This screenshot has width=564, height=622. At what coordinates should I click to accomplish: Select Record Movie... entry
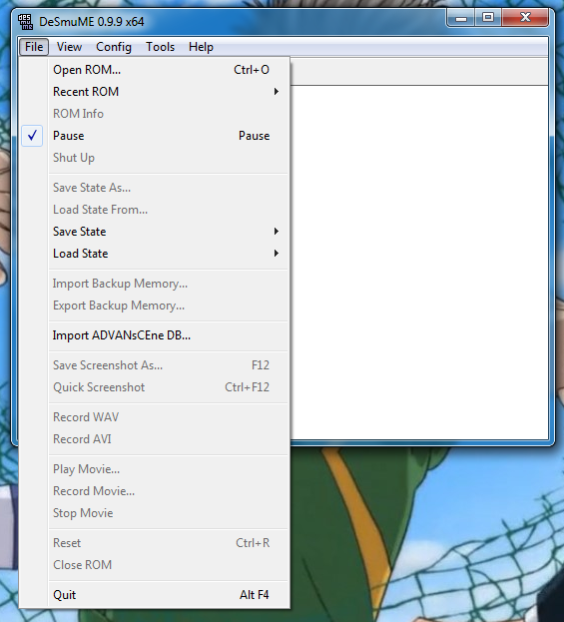click(x=155, y=491)
